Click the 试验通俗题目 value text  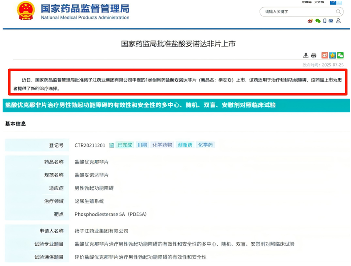[140, 257]
